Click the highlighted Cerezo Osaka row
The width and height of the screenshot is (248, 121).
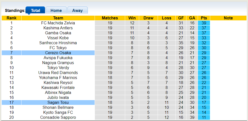pyautogui.click(x=58, y=53)
